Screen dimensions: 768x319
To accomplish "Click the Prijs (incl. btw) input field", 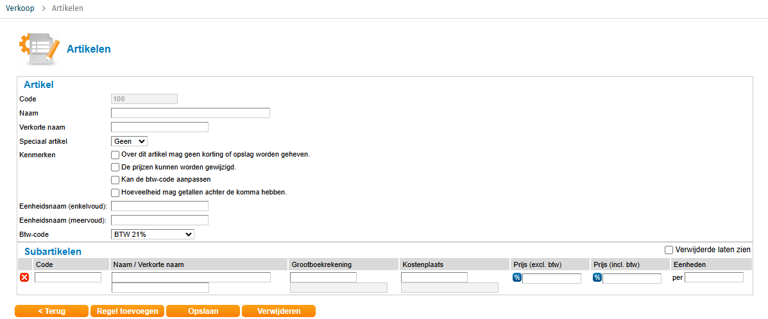I will [632, 279].
